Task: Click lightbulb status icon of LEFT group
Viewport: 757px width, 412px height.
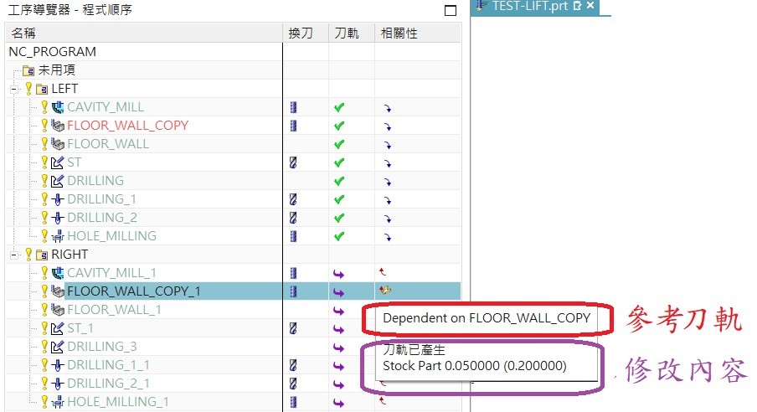Action: point(29,89)
